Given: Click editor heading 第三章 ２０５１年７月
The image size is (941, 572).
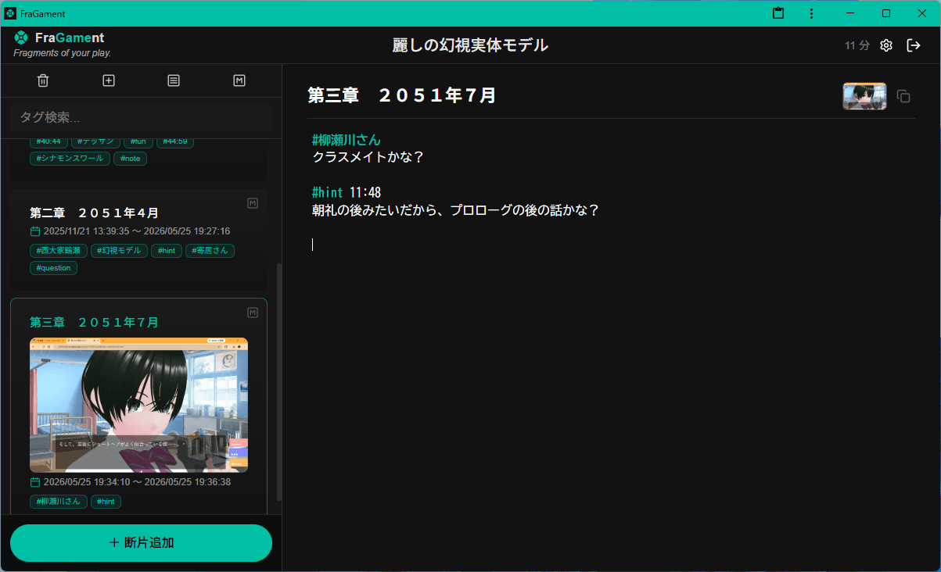Looking at the screenshot, I should click(402, 95).
